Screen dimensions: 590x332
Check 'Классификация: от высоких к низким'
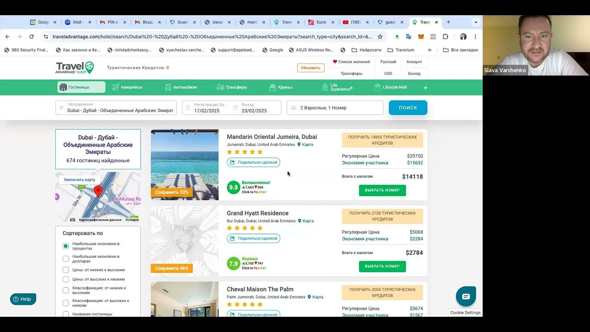coord(66,303)
